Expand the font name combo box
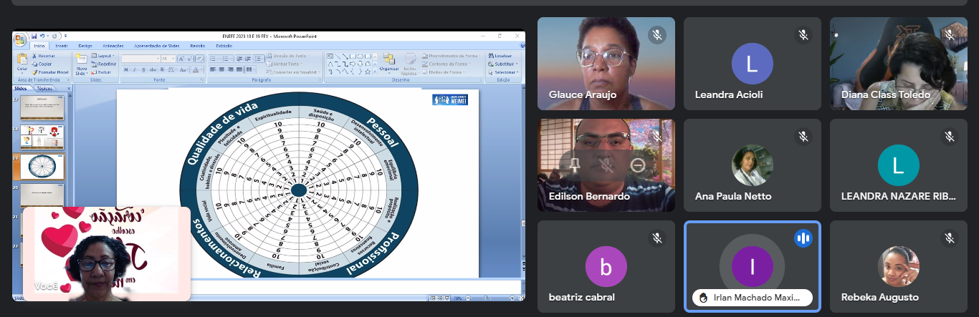Viewport: 979px width, 317px height. (157, 59)
